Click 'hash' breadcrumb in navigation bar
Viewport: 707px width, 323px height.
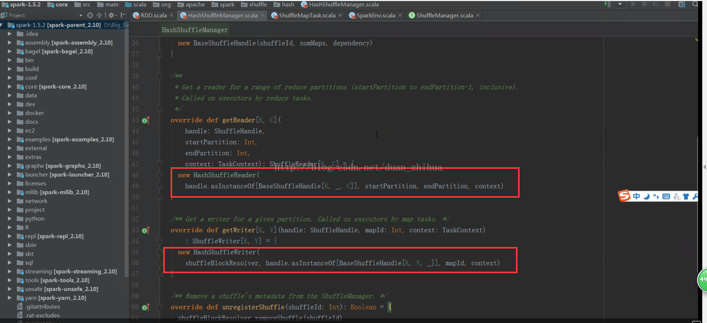pyautogui.click(x=283, y=4)
